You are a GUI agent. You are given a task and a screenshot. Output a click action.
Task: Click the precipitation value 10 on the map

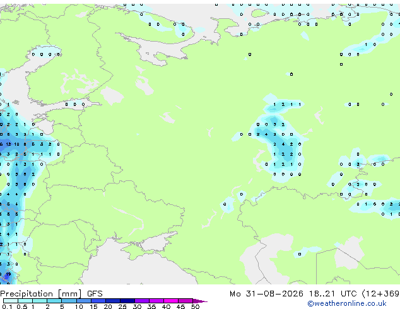(x=16, y=144)
